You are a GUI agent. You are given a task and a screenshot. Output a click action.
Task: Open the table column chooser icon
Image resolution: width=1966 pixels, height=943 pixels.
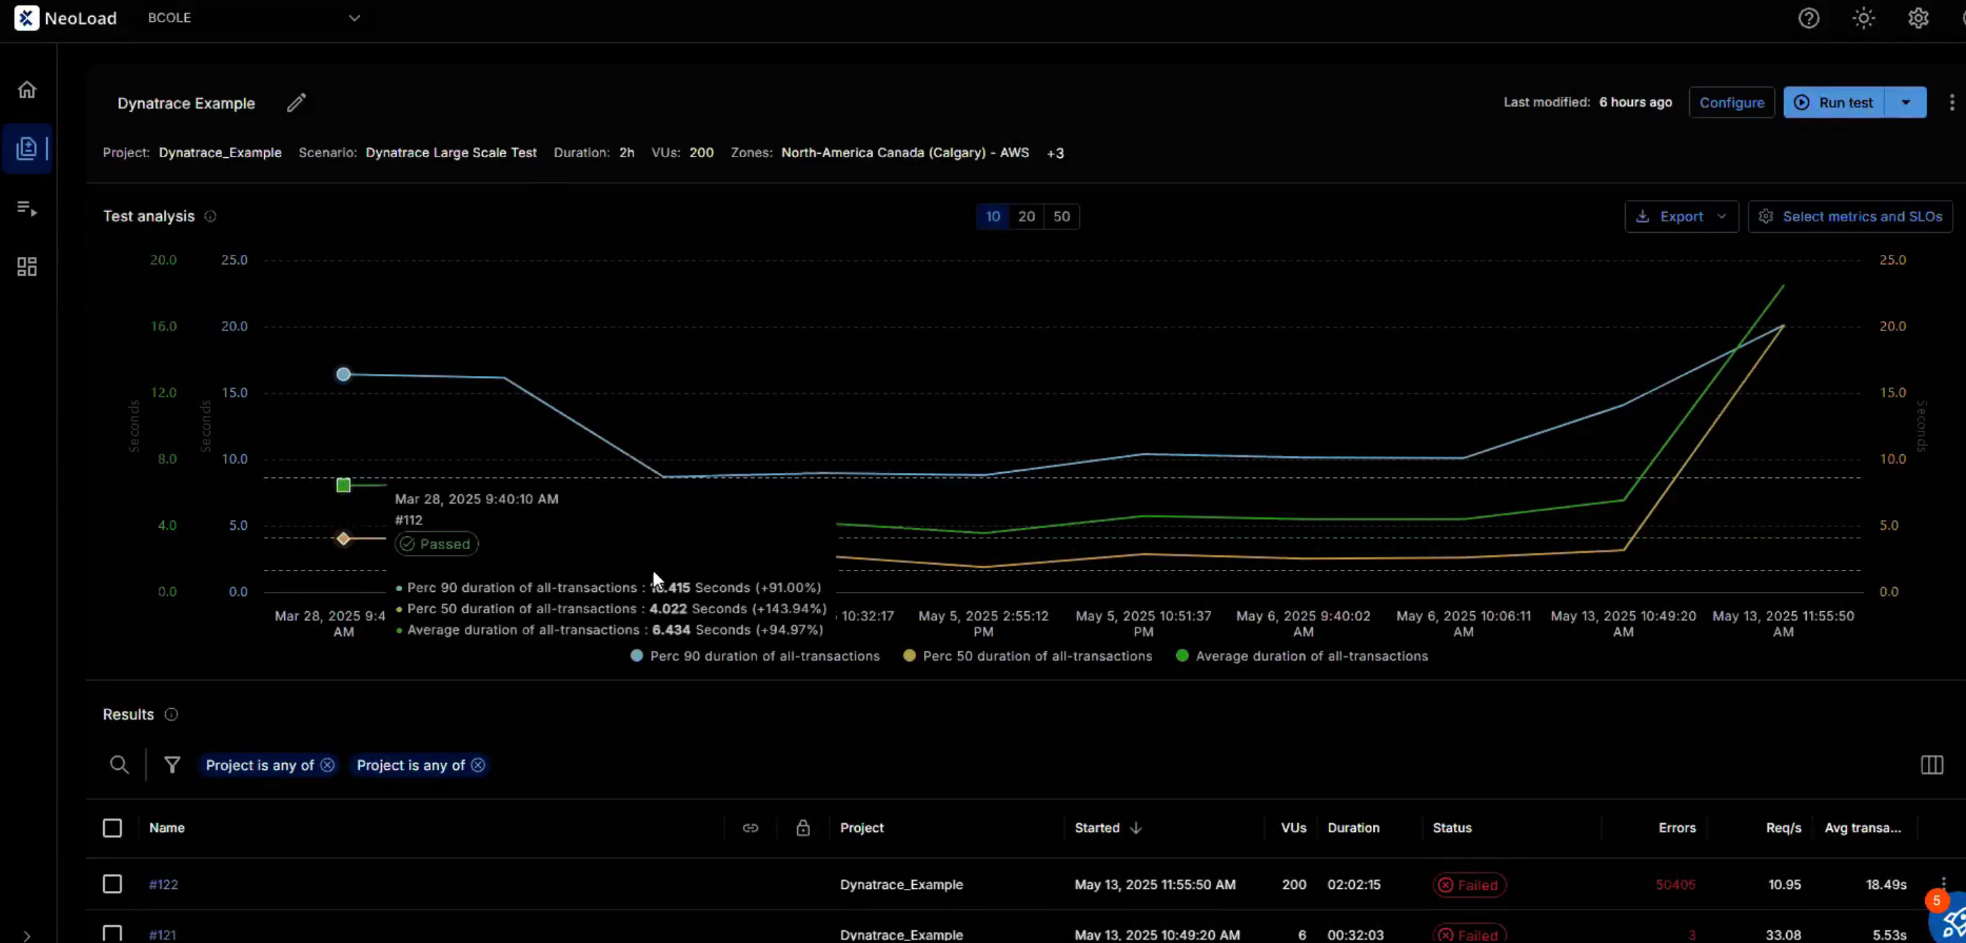click(x=1932, y=765)
